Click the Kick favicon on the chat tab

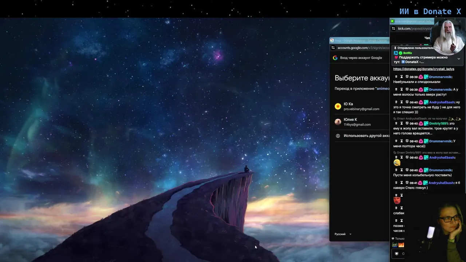[x=392, y=21]
